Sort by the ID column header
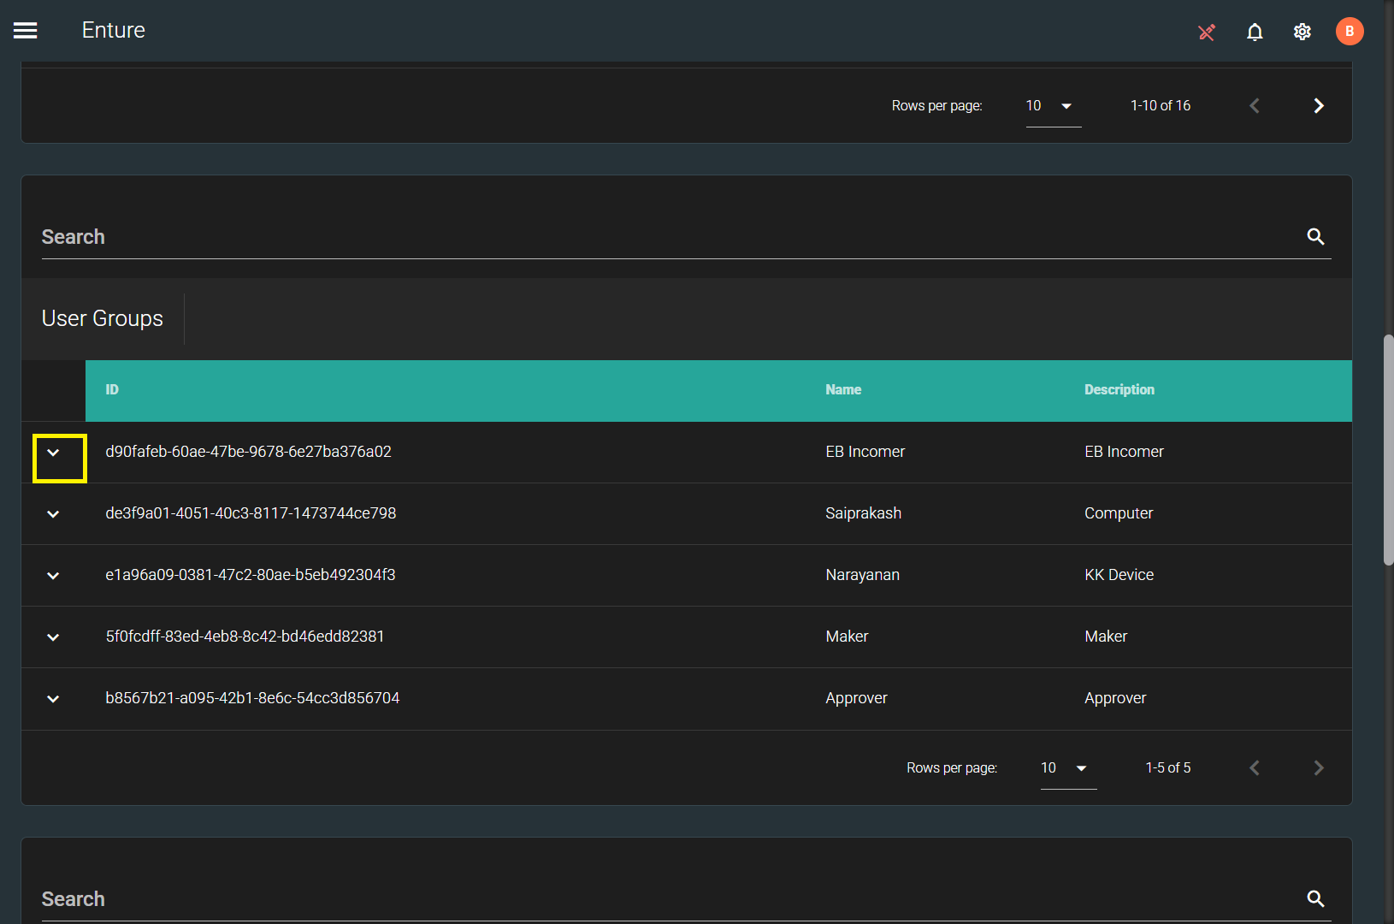Viewport: 1394px width, 924px height. coord(112,390)
